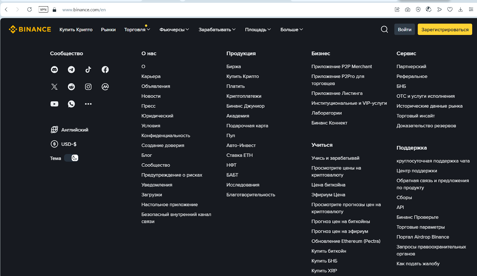477x276 pixels.
Task: Expand the Площадь dropdown menu
Action: coord(258,29)
